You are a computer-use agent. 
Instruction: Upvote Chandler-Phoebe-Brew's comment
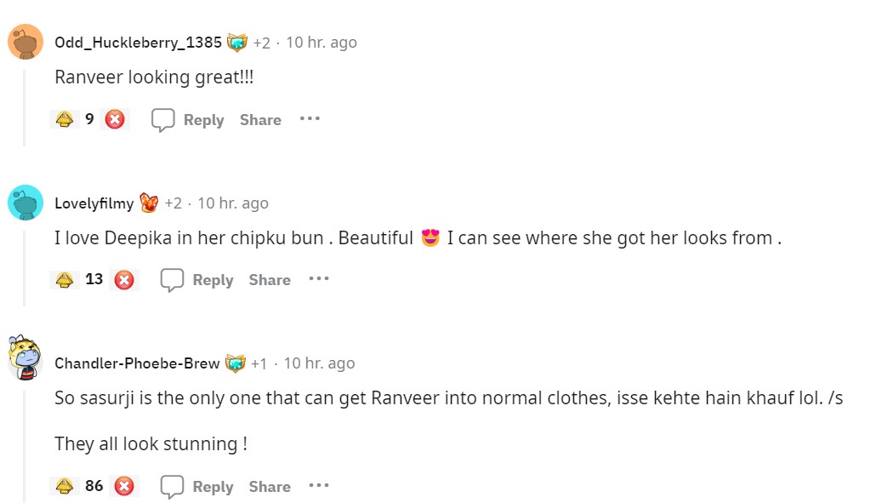click(x=64, y=487)
